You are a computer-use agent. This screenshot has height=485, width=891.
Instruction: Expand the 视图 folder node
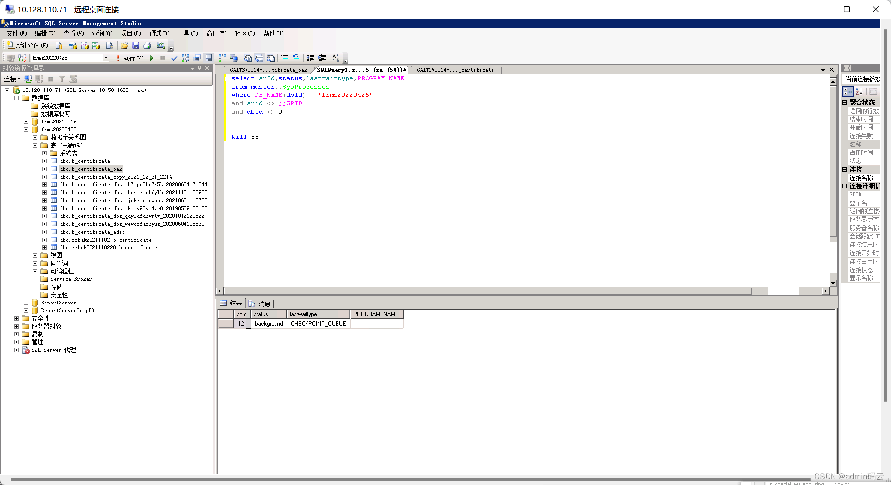click(x=35, y=255)
